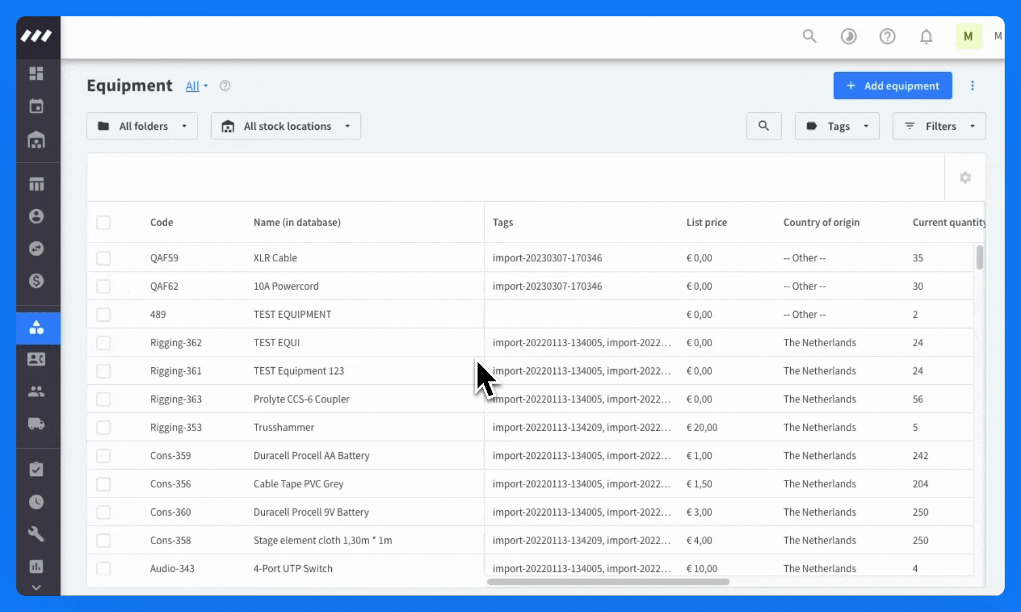The width and height of the screenshot is (1021, 612).
Task: Open the All stock locations dropdown
Action: (286, 126)
